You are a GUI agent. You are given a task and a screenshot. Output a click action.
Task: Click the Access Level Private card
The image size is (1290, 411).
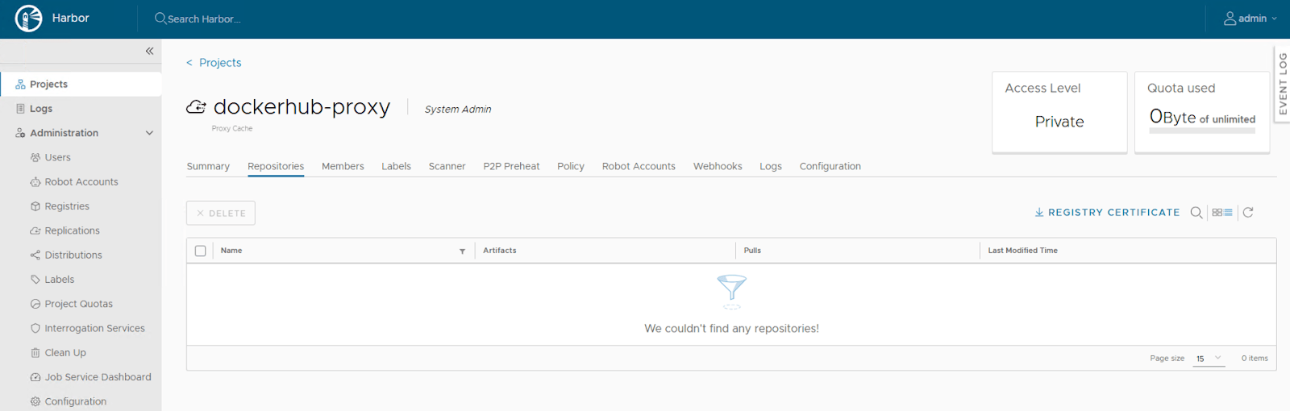tap(1059, 112)
